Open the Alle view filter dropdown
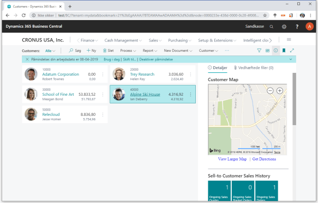Viewport: 318px width, 203px height. 50,51
